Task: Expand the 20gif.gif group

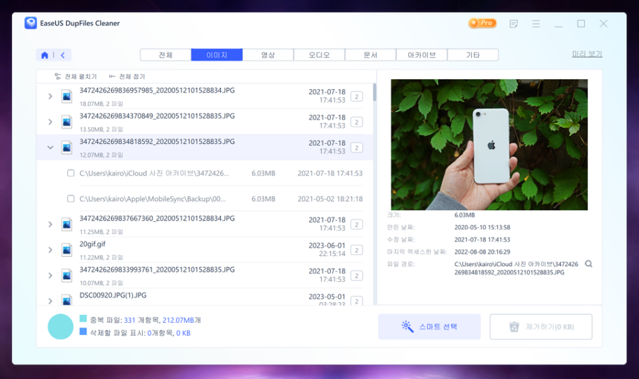Action: coord(50,250)
